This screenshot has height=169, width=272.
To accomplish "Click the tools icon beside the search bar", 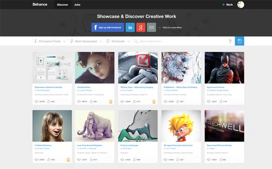I will click(x=230, y=41).
